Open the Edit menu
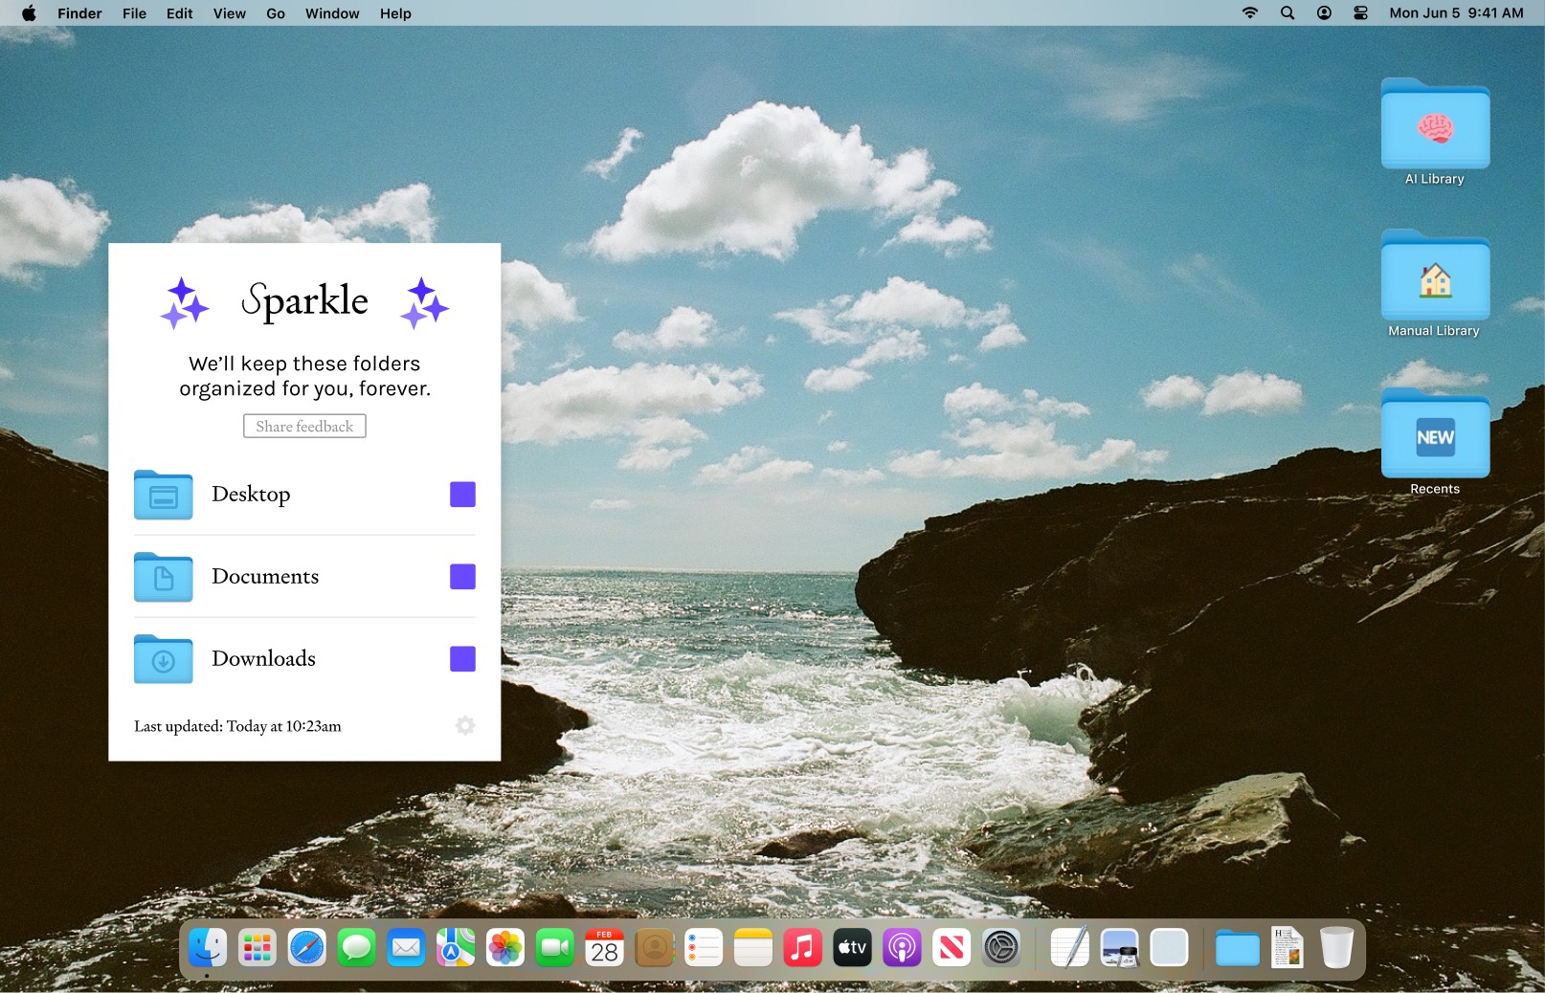Viewport: 1545px width, 993px height. click(x=179, y=13)
